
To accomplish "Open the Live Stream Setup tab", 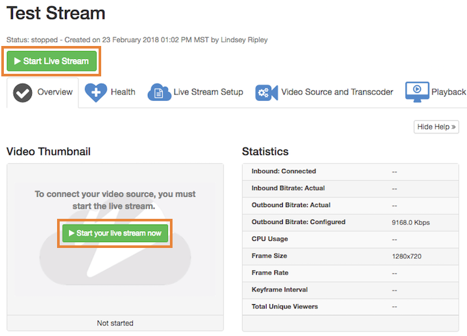I will pyautogui.click(x=208, y=92).
